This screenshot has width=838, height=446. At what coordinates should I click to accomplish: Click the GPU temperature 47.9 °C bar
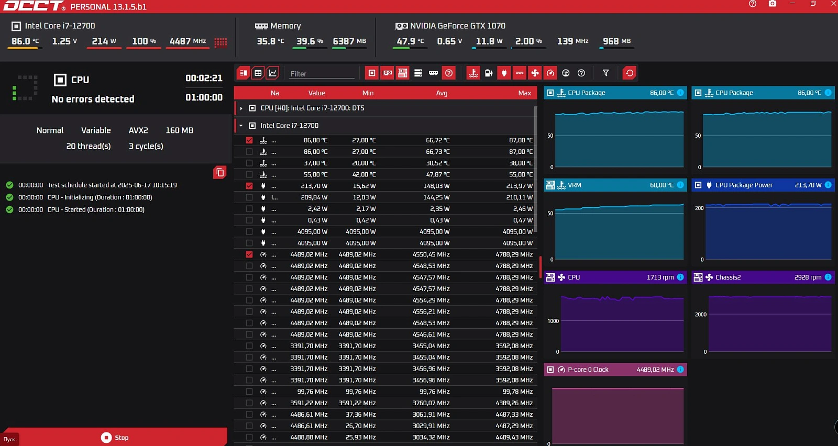pos(410,48)
